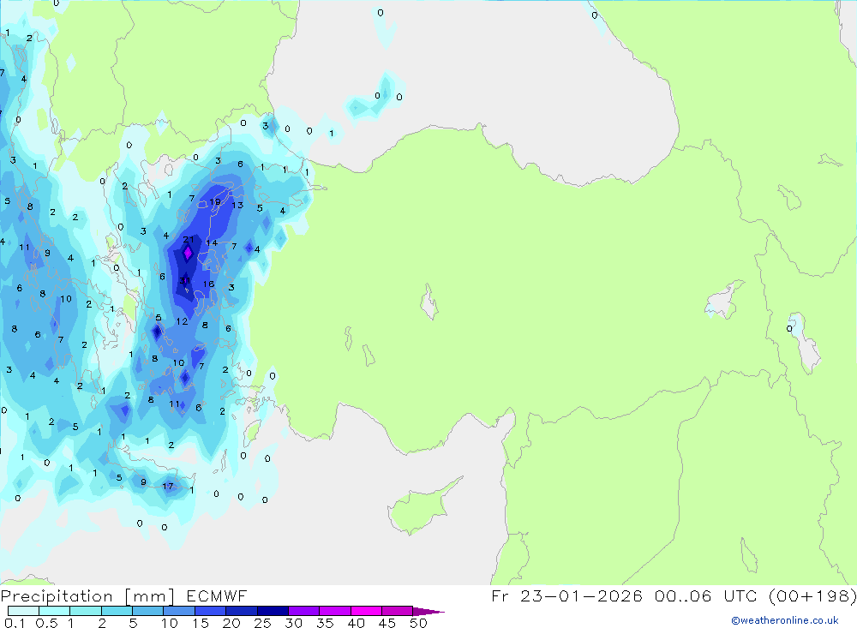The width and height of the screenshot is (857, 628).
Task: Click the '25' legend scale label
Action: click(x=262, y=623)
